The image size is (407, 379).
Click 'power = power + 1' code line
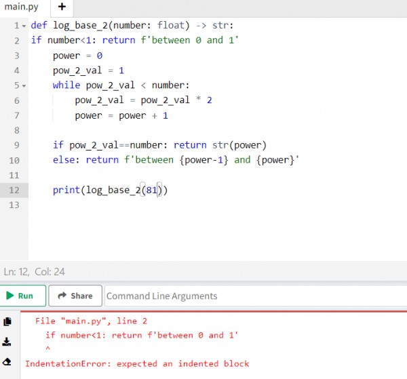tap(121, 115)
